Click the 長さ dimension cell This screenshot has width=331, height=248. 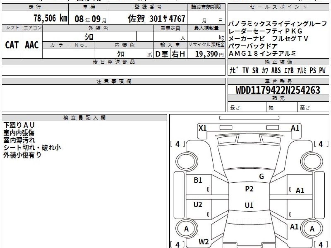pyautogui.click(x=247, y=107)
